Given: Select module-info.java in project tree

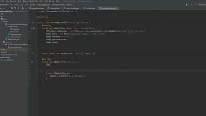Looking at the screenshot, I should (x=12, y=39).
